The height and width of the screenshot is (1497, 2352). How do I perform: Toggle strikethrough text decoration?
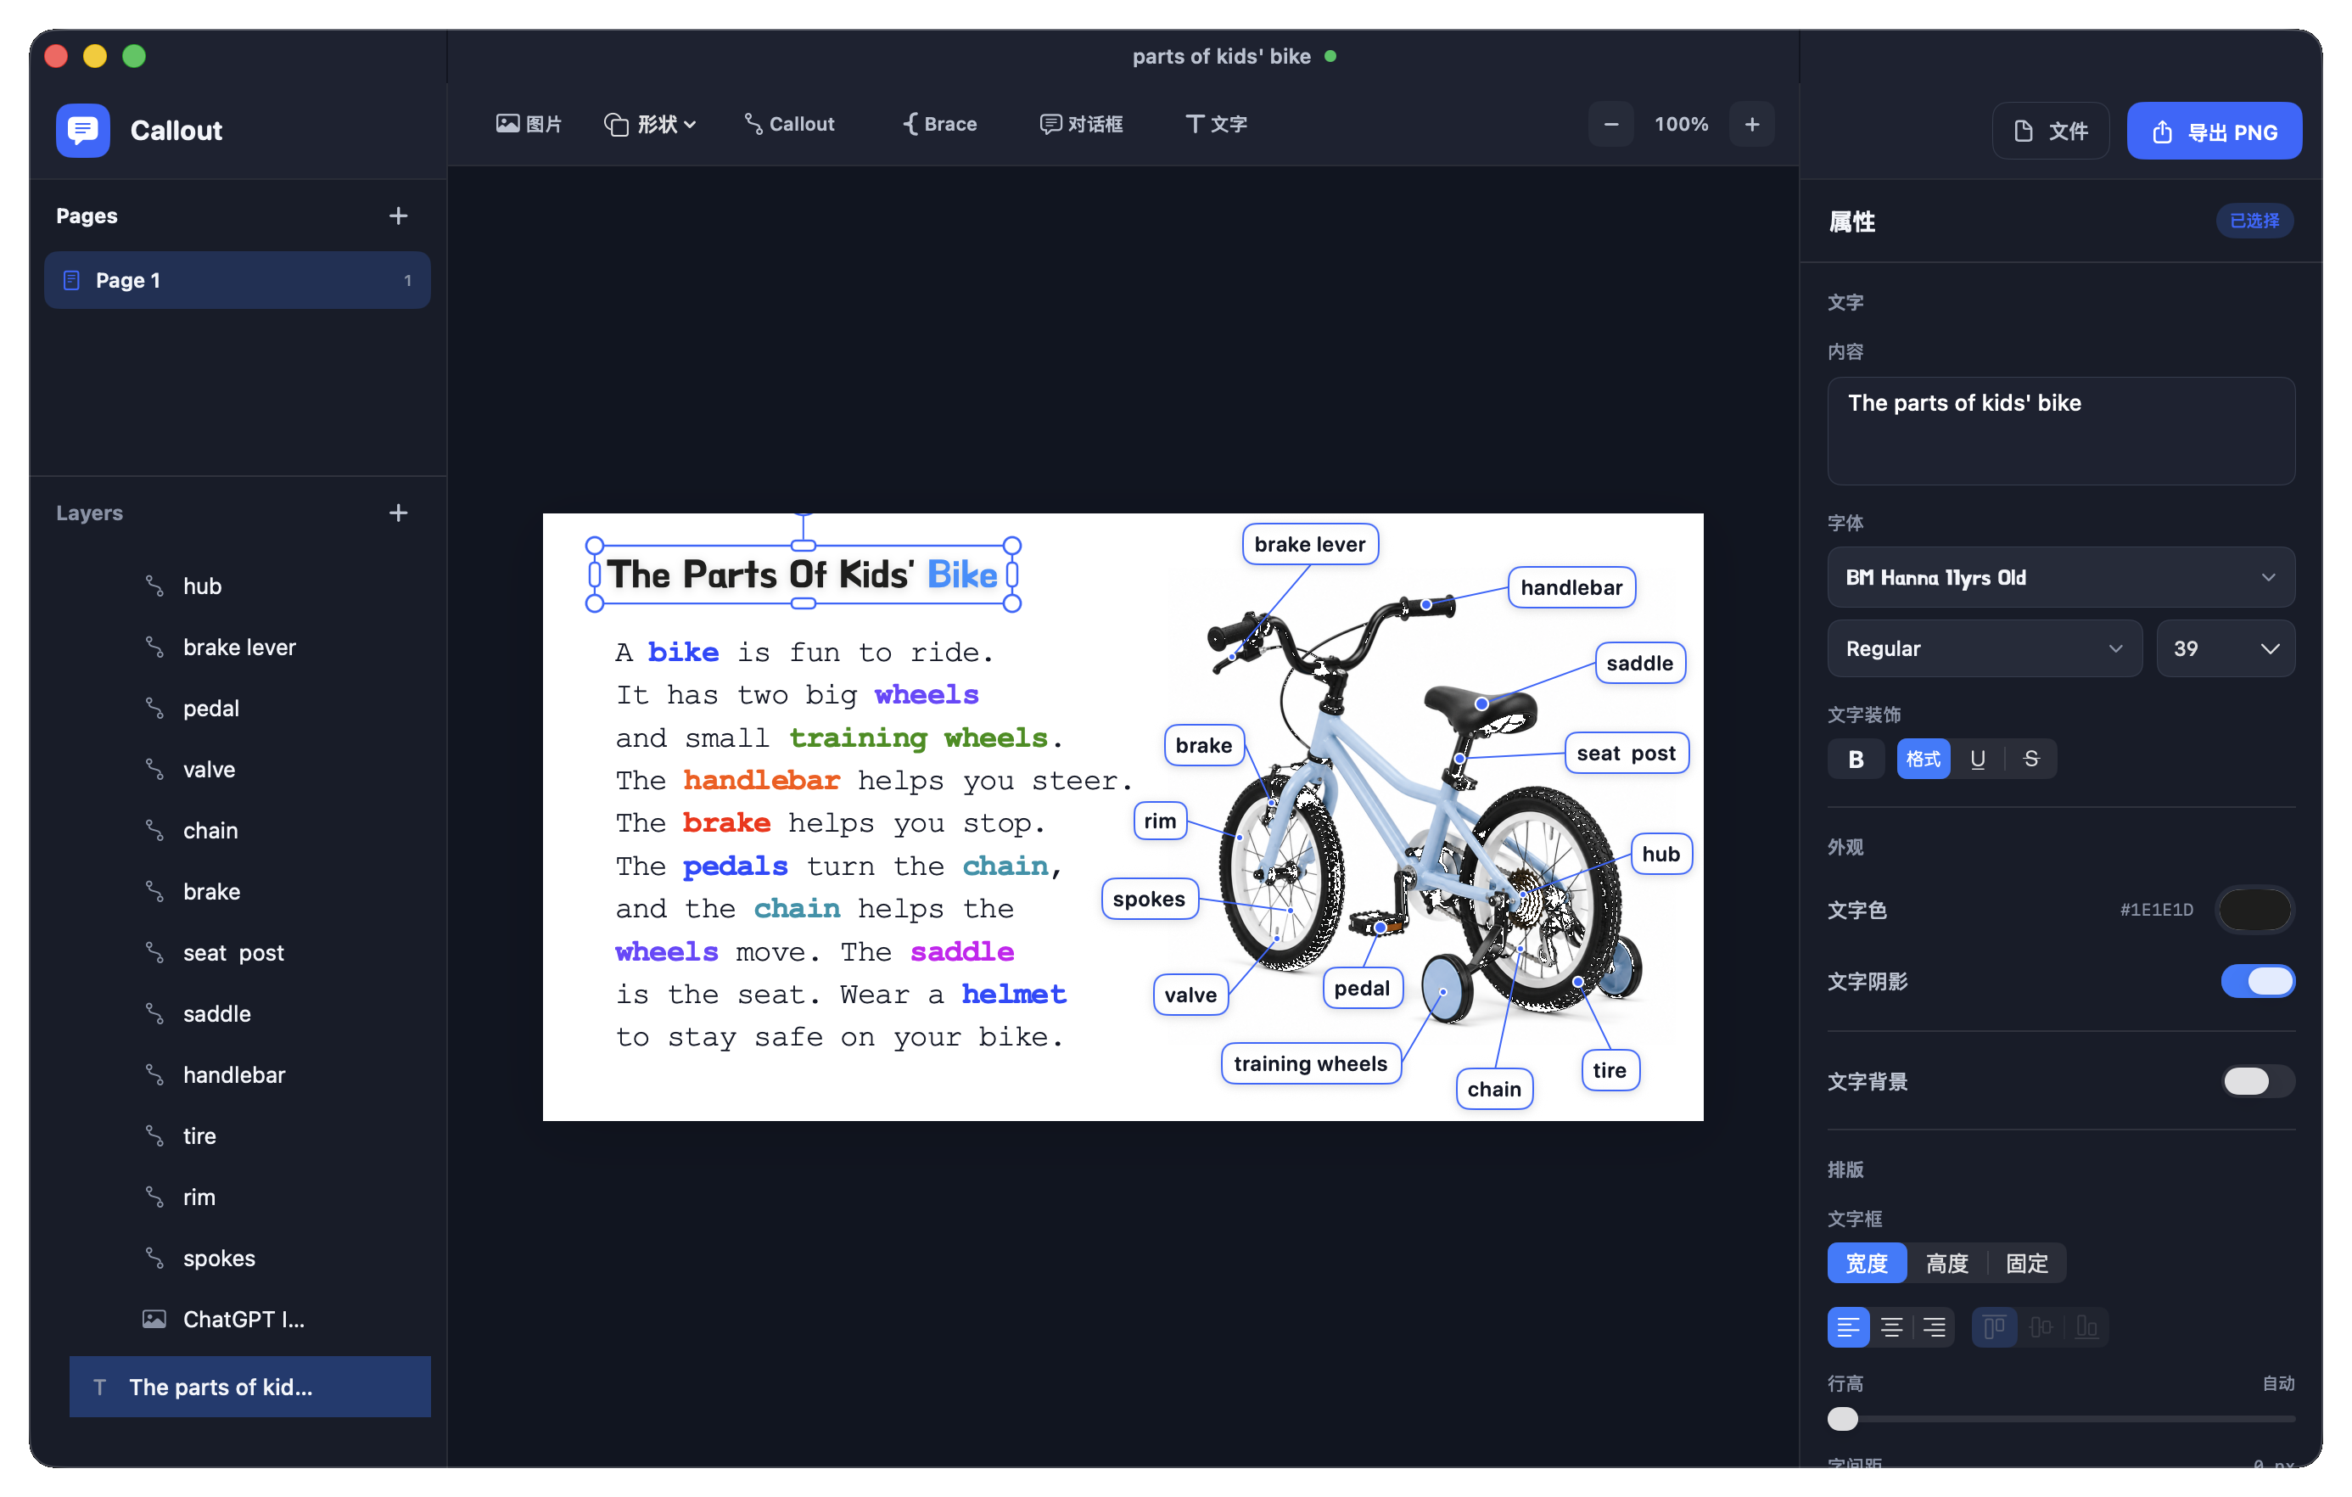[2030, 760]
